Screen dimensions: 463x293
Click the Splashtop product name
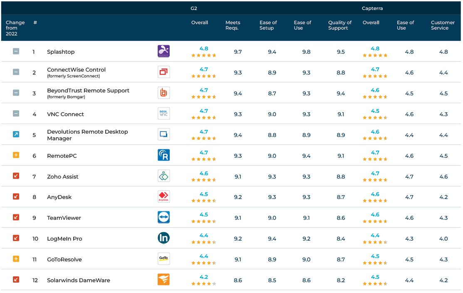pyautogui.click(x=61, y=52)
